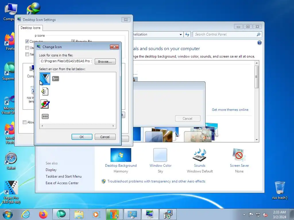294x220 pixels.
Task: Click the magnifier icon in Search Control Panel
Action: click(259, 34)
